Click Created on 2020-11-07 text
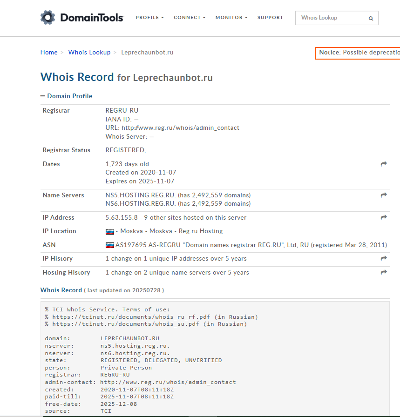 tap(141, 172)
